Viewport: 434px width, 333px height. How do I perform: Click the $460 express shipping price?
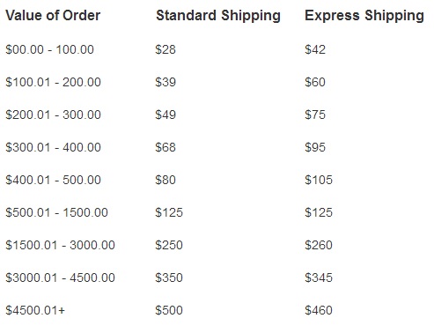[x=319, y=310]
